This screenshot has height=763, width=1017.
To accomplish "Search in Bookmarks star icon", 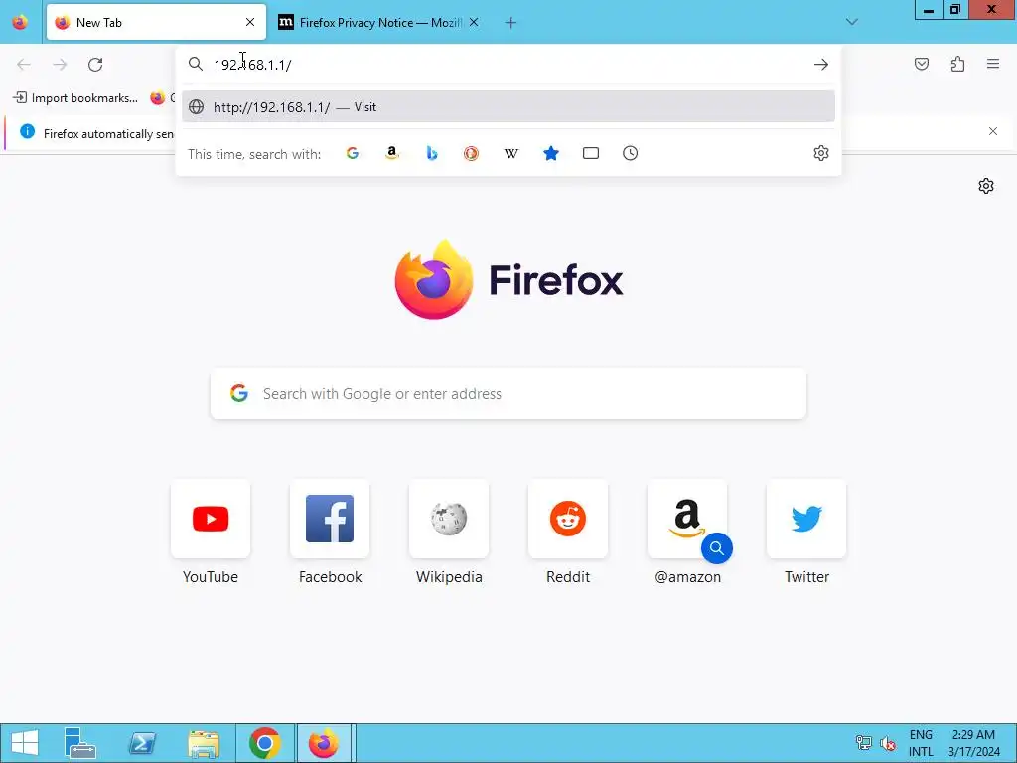I will (551, 153).
